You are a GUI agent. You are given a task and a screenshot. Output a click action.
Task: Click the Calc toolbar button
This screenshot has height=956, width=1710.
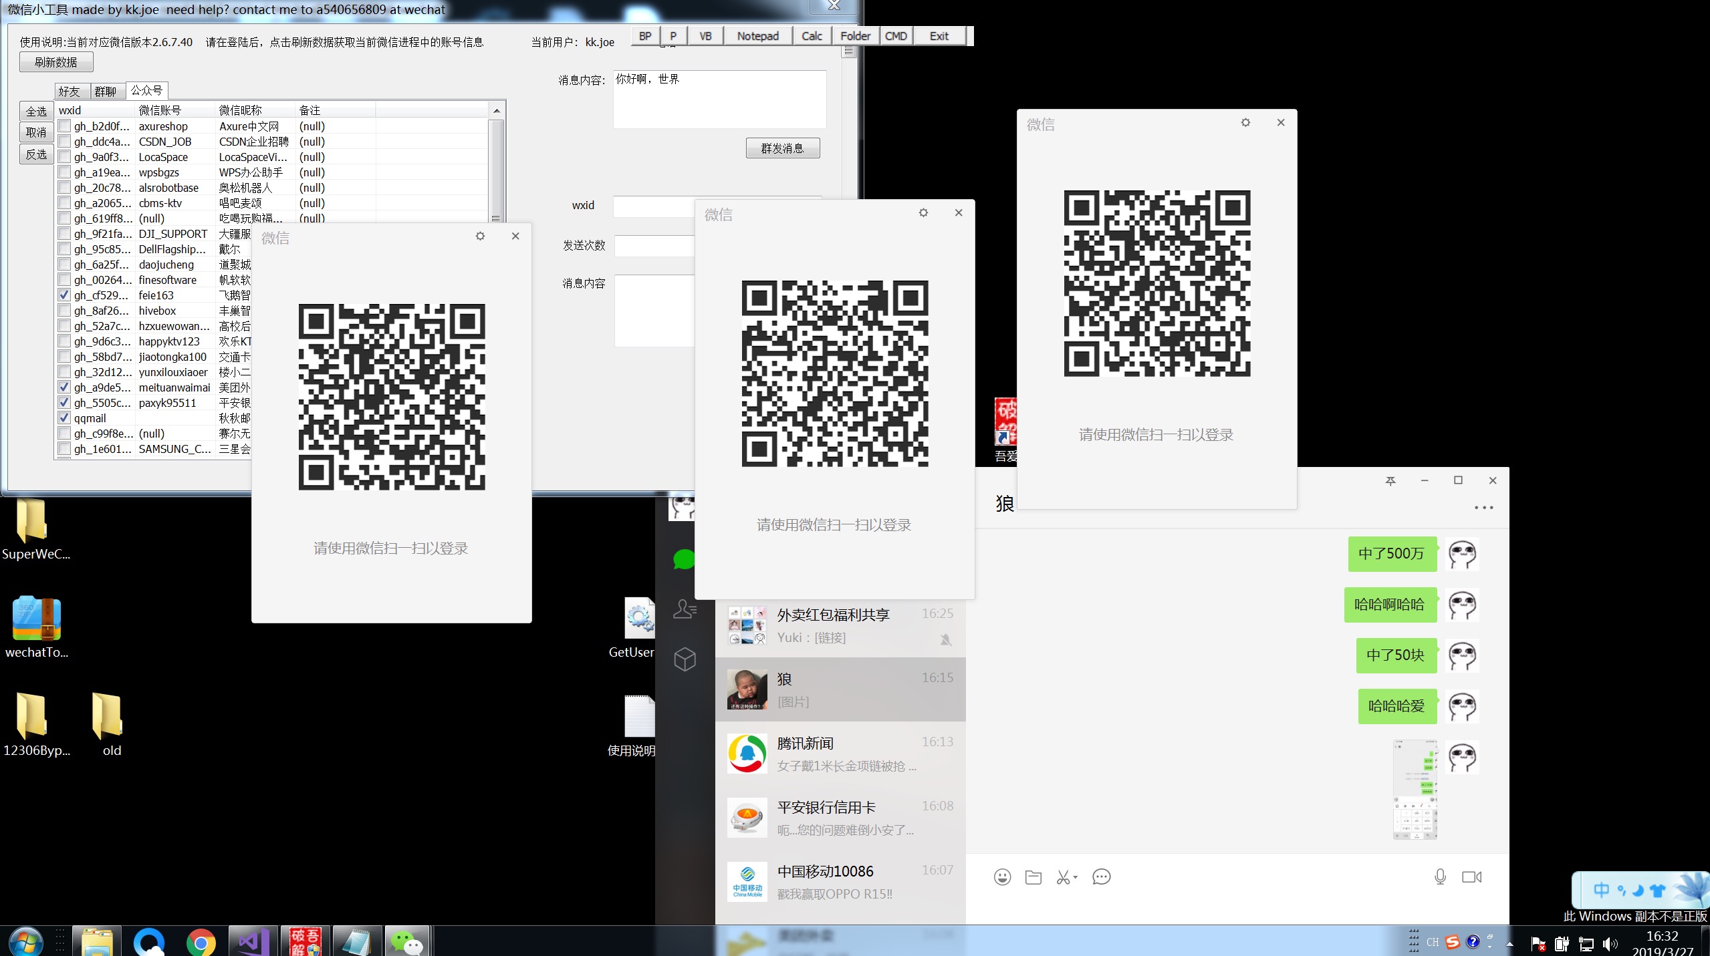pos(812,36)
